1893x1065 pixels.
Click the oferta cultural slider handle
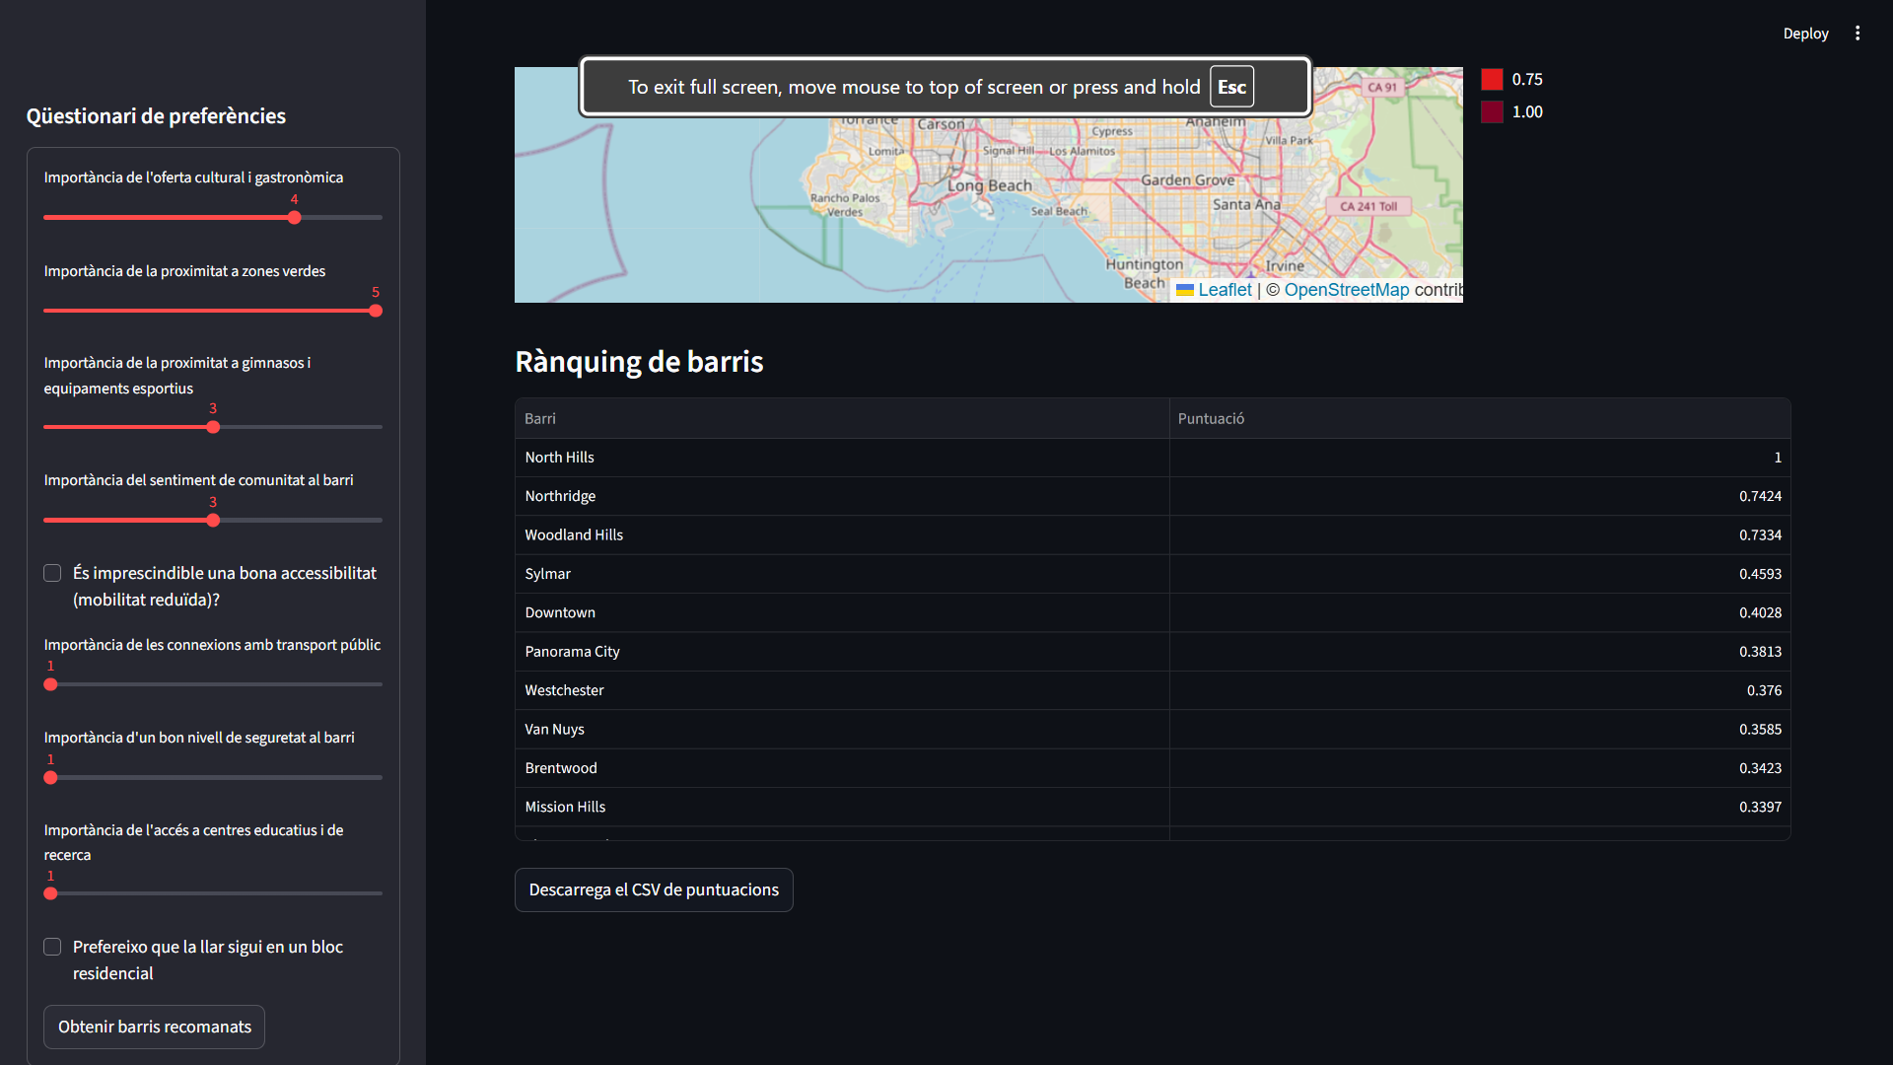[x=294, y=218]
